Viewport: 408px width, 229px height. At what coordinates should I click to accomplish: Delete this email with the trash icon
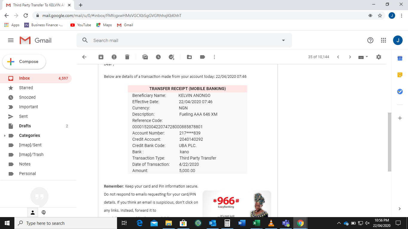127,57
